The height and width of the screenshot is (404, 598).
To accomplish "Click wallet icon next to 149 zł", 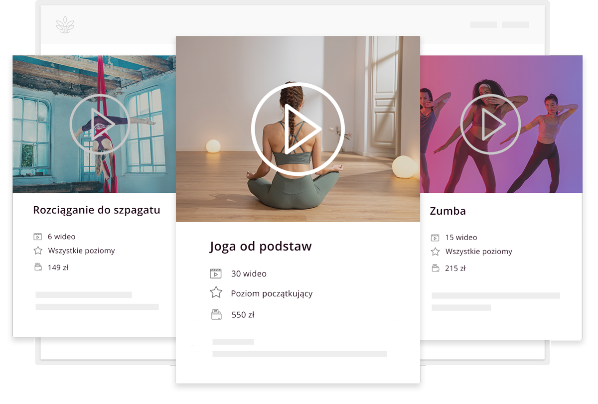I will [38, 267].
